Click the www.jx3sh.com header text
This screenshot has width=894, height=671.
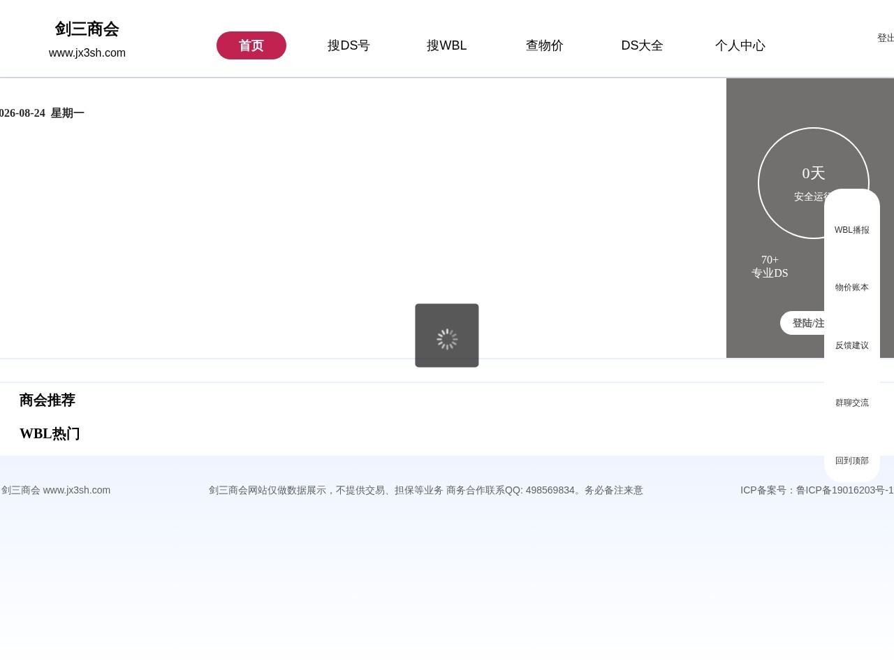87,53
